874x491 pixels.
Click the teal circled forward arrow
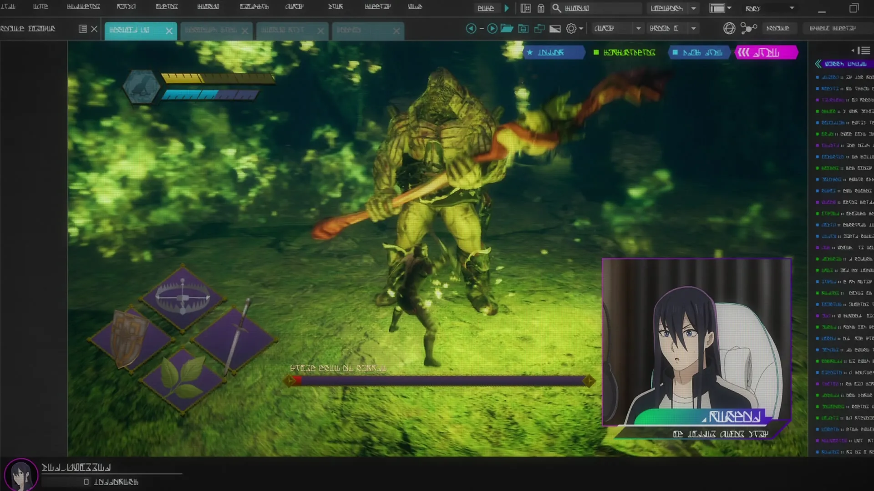(x=492, y=29)
